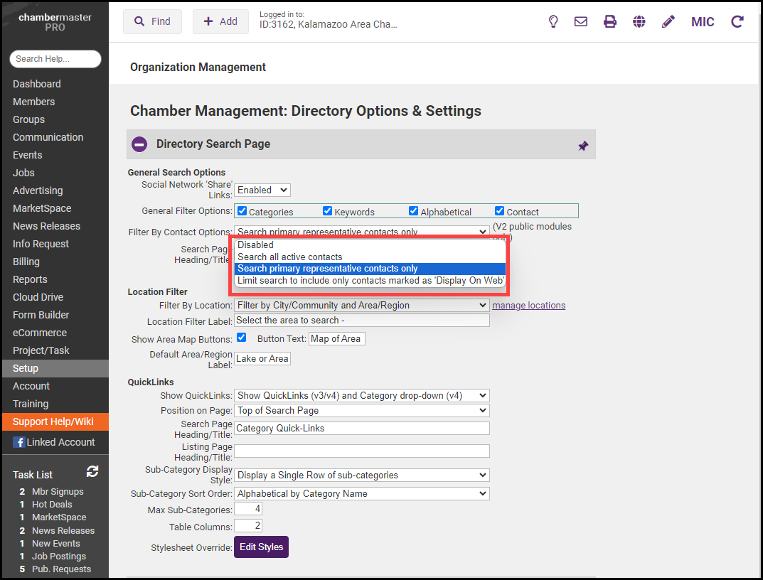Disable the Show Area Map Buttons checkbox
This screenshot has height=580, width=763.
tap(241, 338)
